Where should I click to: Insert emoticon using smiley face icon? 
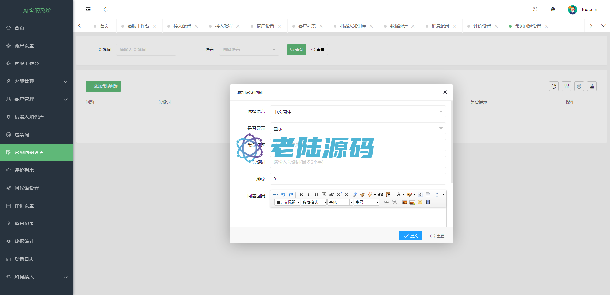(420, 202)
